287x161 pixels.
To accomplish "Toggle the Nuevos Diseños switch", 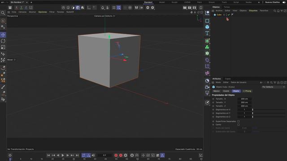I will (284, 2).
